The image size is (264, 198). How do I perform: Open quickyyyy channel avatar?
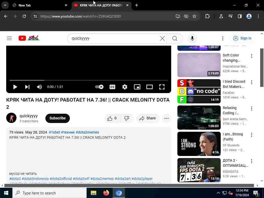[x=11, y=118]
